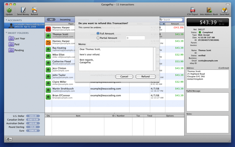Click the partial amount input field

click(135, 38)
